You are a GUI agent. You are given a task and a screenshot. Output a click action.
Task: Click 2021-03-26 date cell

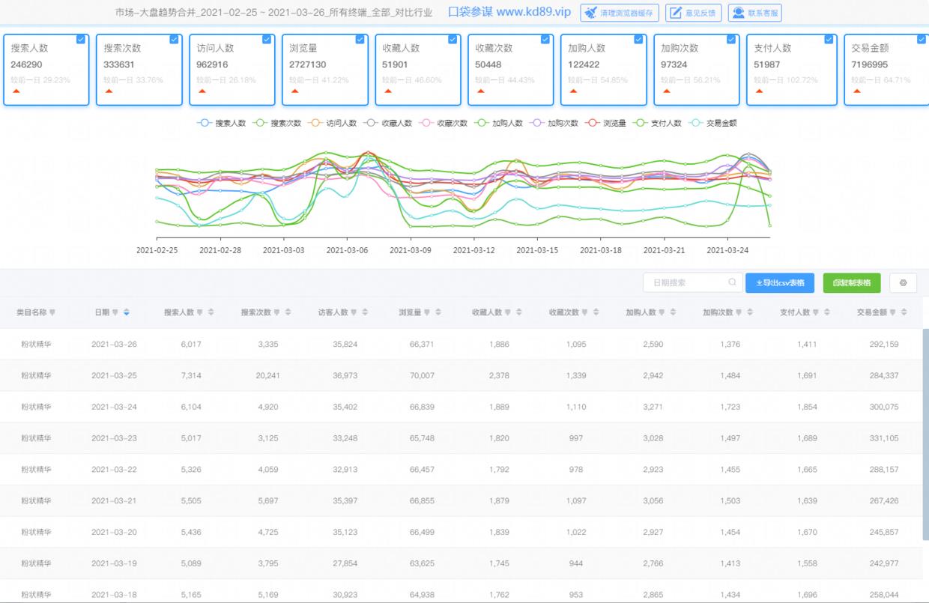tap(114, 345)
